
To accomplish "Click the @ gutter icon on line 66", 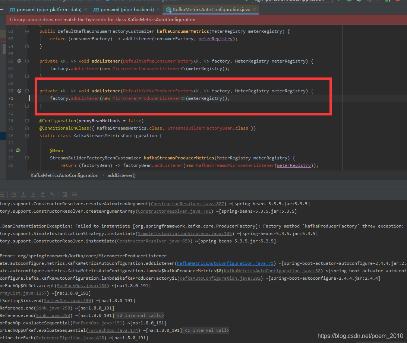I will pos(19,61).
